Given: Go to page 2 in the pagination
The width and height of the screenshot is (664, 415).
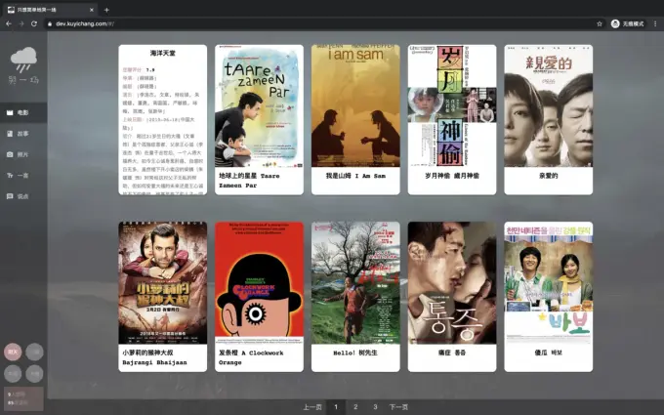Looking at the screenshot, I should (x=355, y=407).
